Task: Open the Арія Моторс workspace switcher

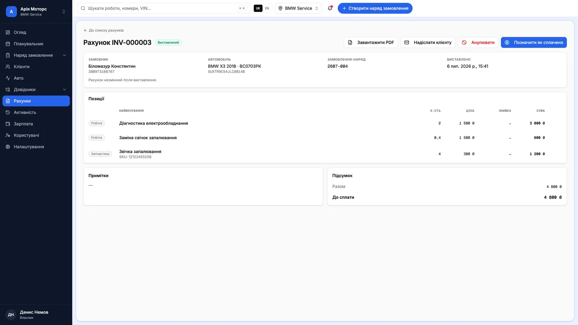Action: [x=36, y=12]
